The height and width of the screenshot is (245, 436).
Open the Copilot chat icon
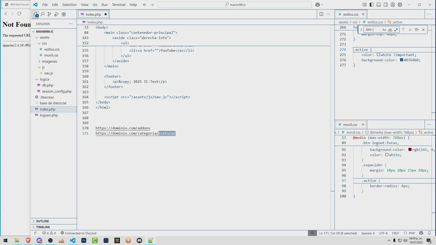pyautogui.click(x=317, y=5)
